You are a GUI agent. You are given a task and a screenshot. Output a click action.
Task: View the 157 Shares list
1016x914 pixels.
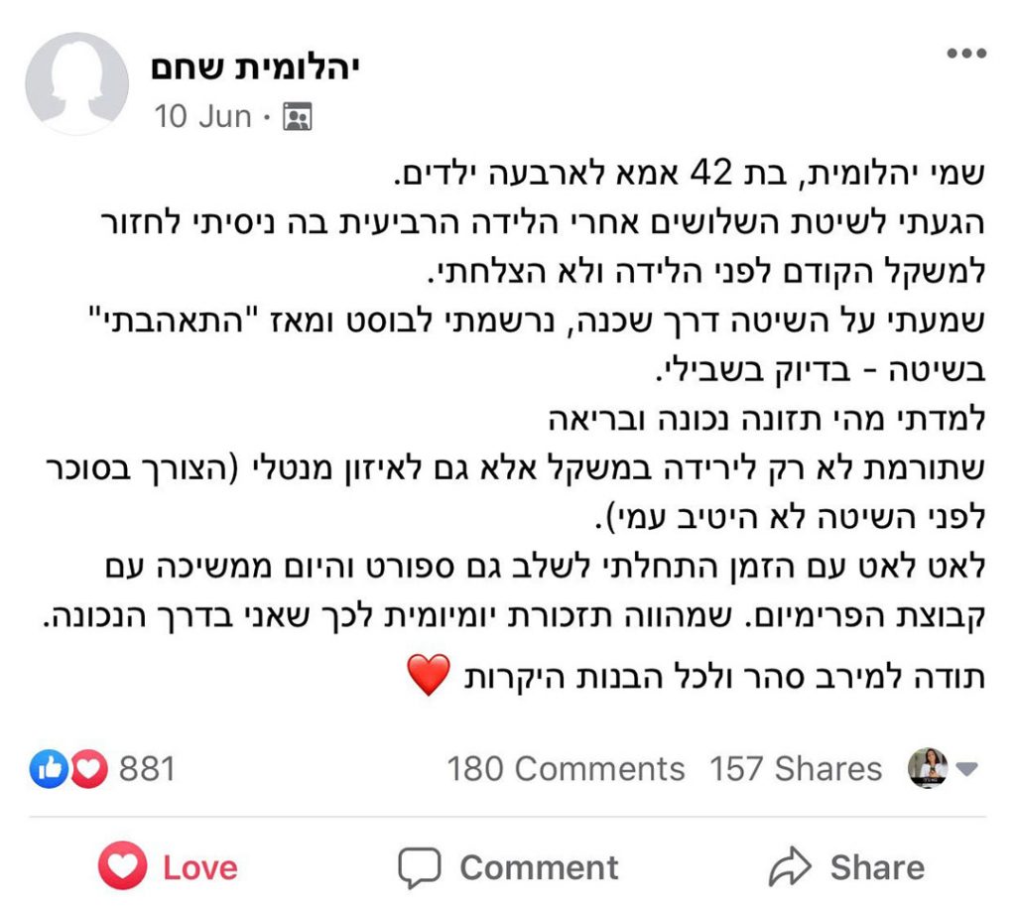pos(796,769)
